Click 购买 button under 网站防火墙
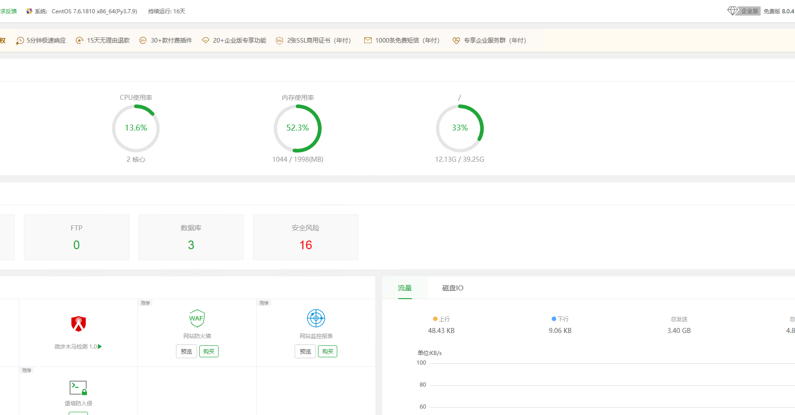795x415 pixels. pyautogui.click(x=209, y=351)
